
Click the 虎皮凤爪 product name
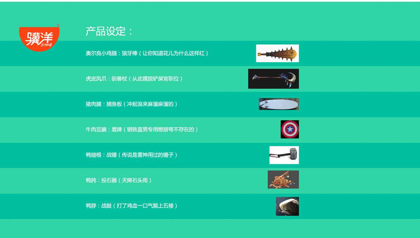click(96, 79)
